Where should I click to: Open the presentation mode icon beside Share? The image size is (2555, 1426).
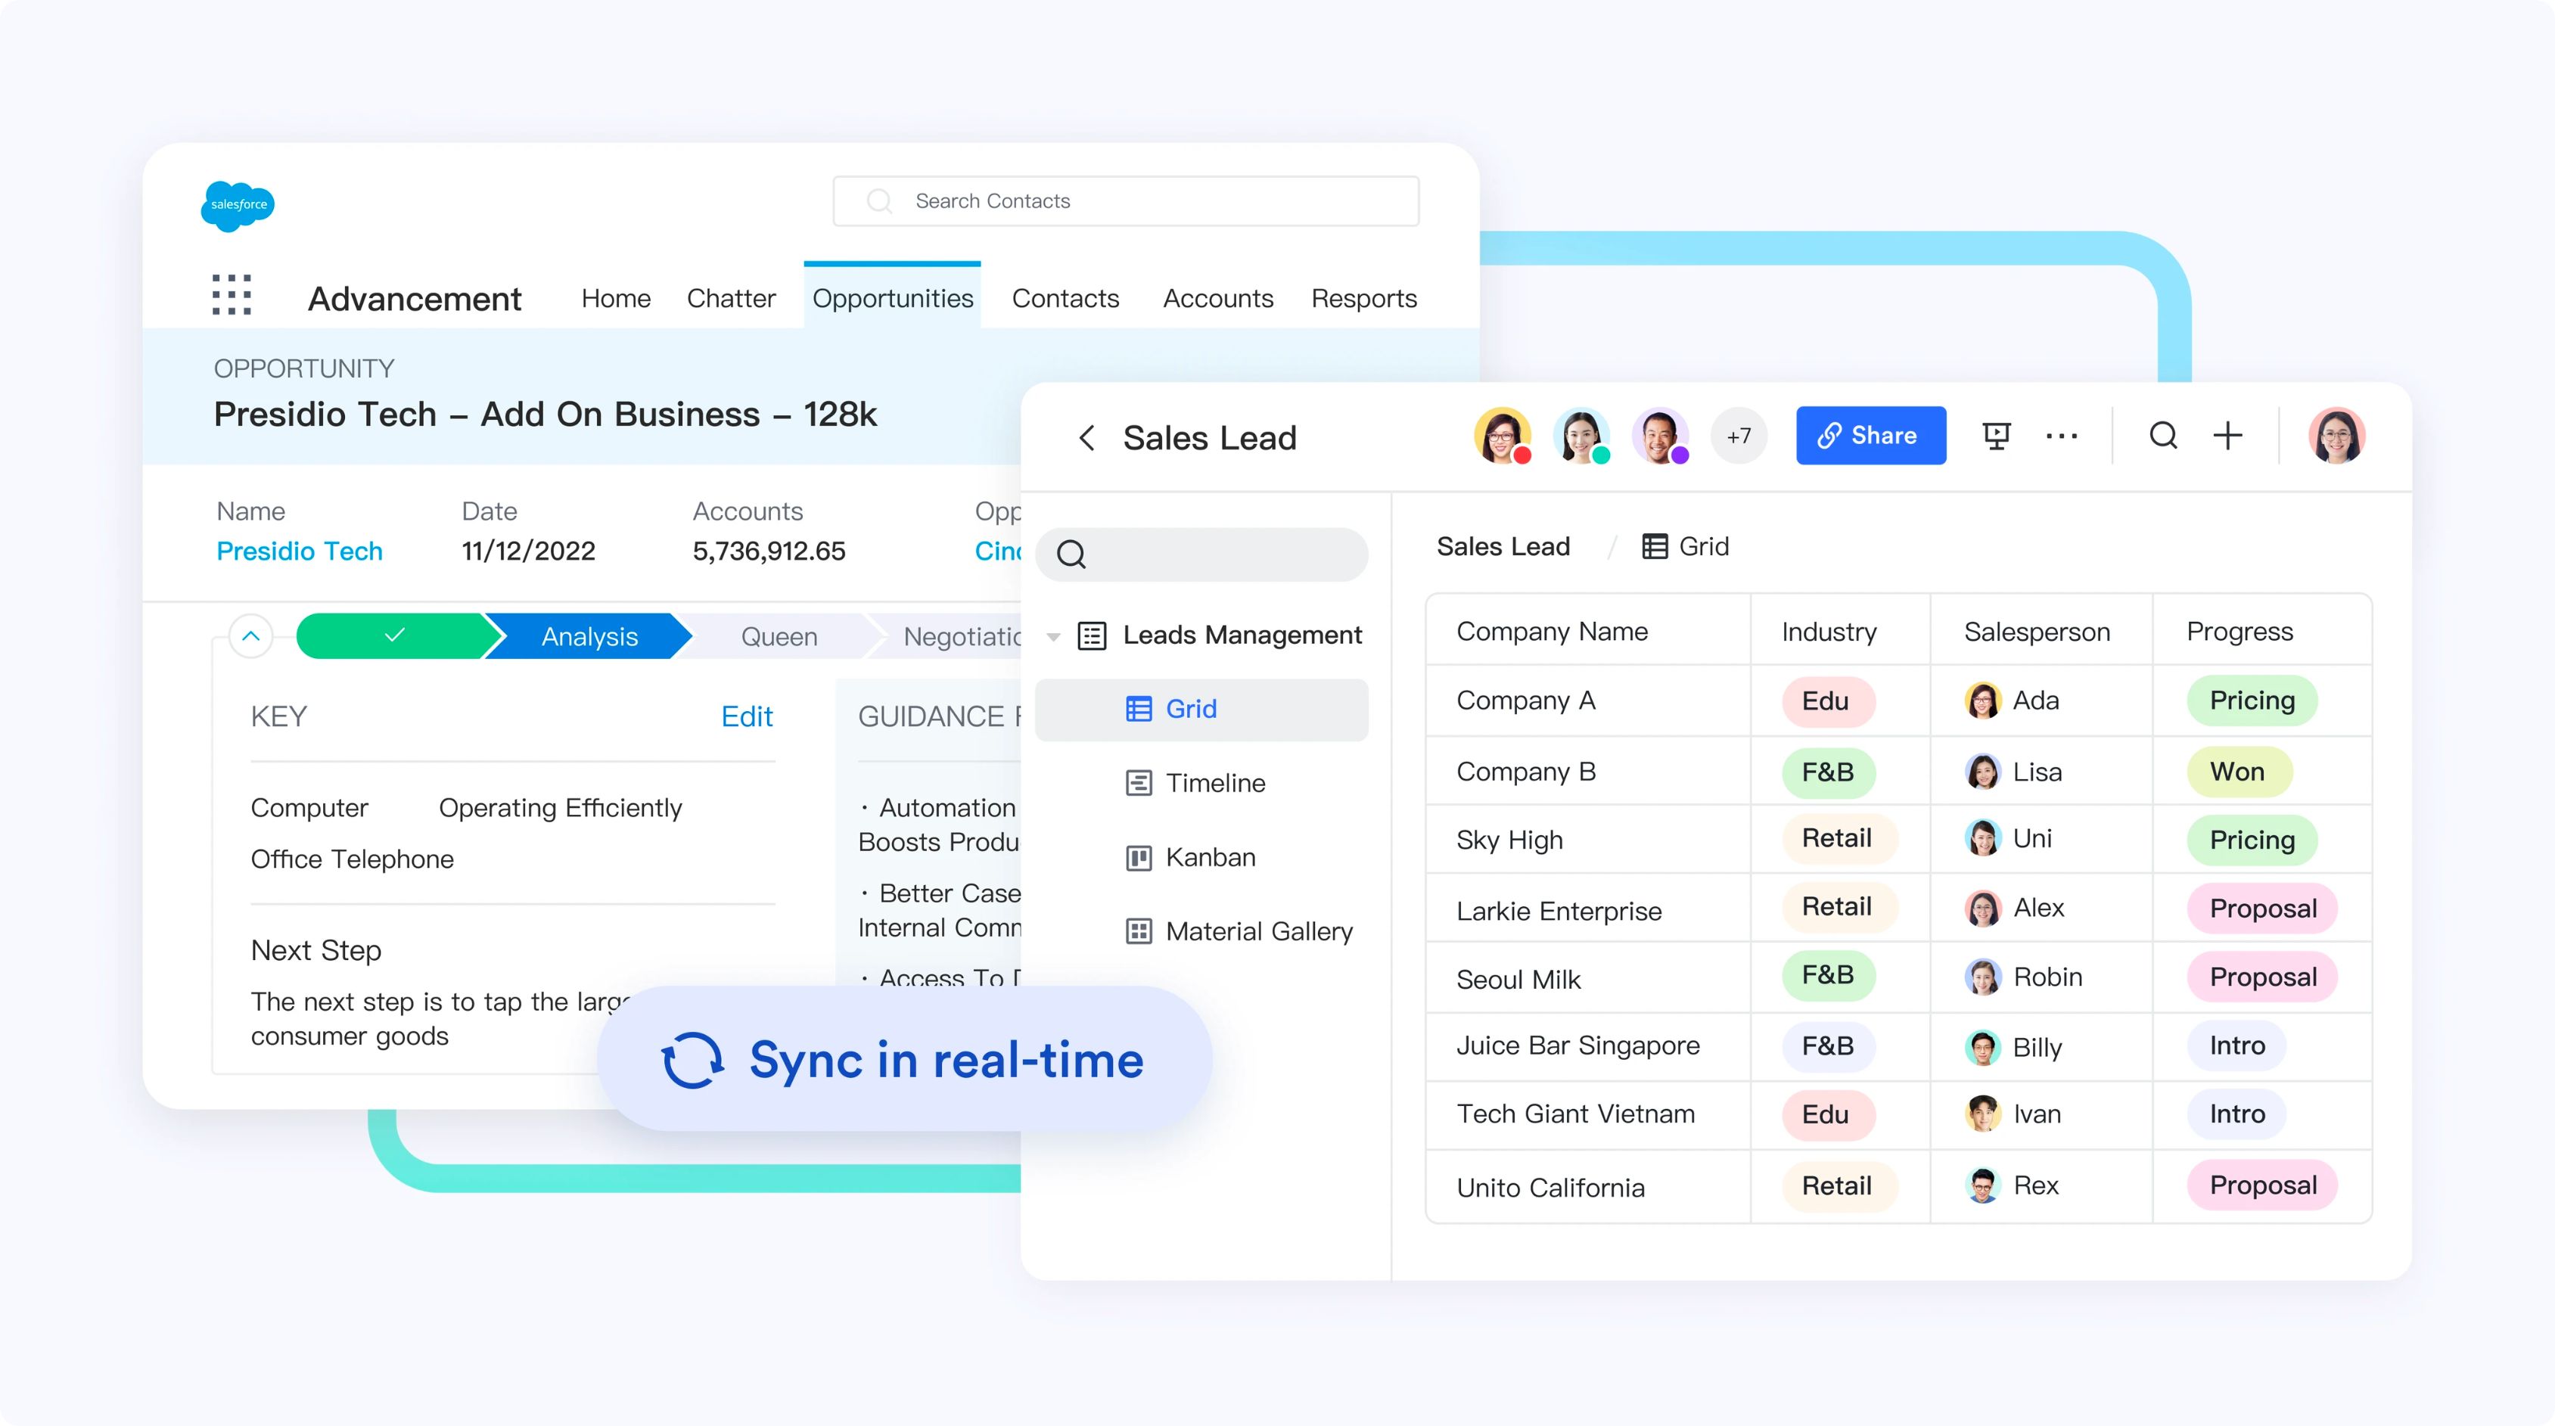[1997, 435]
